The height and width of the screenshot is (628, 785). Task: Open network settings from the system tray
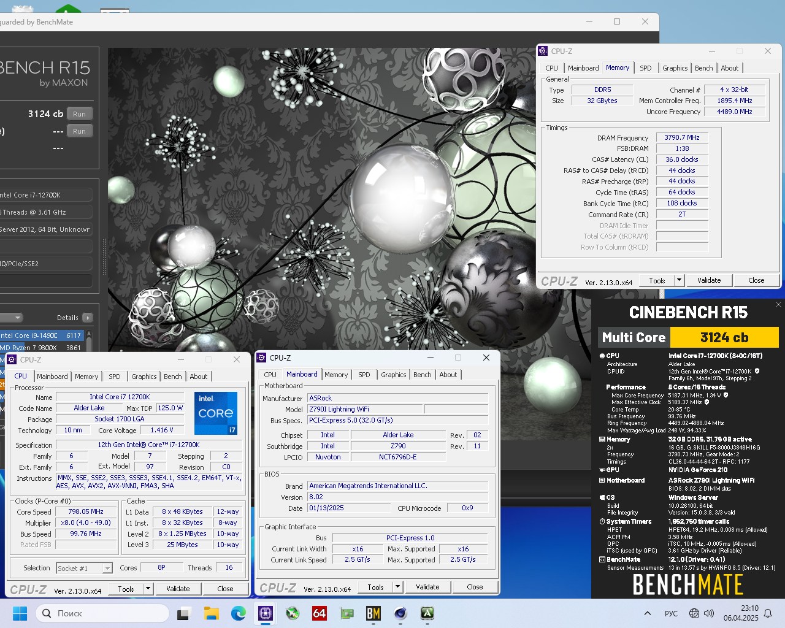pyautogui.click(x=694, y=613)
